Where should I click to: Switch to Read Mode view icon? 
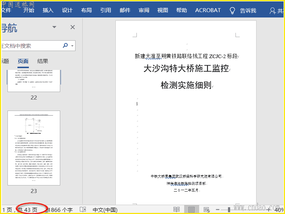pos(176,209)
